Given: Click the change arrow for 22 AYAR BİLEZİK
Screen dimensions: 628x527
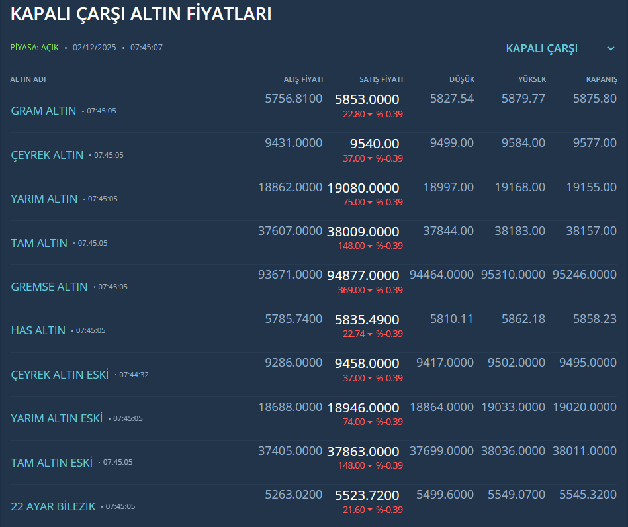Looking at the screenshot, I should tap(370, 510).
